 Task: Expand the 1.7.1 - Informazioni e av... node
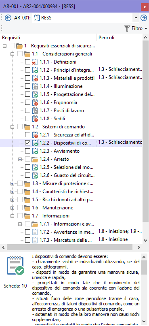point(20,224)
